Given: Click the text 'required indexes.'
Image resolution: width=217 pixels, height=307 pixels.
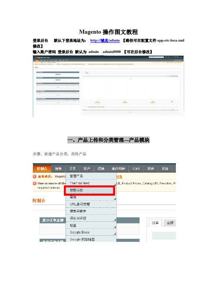Looking at the screenshot, I should point(49,188).
